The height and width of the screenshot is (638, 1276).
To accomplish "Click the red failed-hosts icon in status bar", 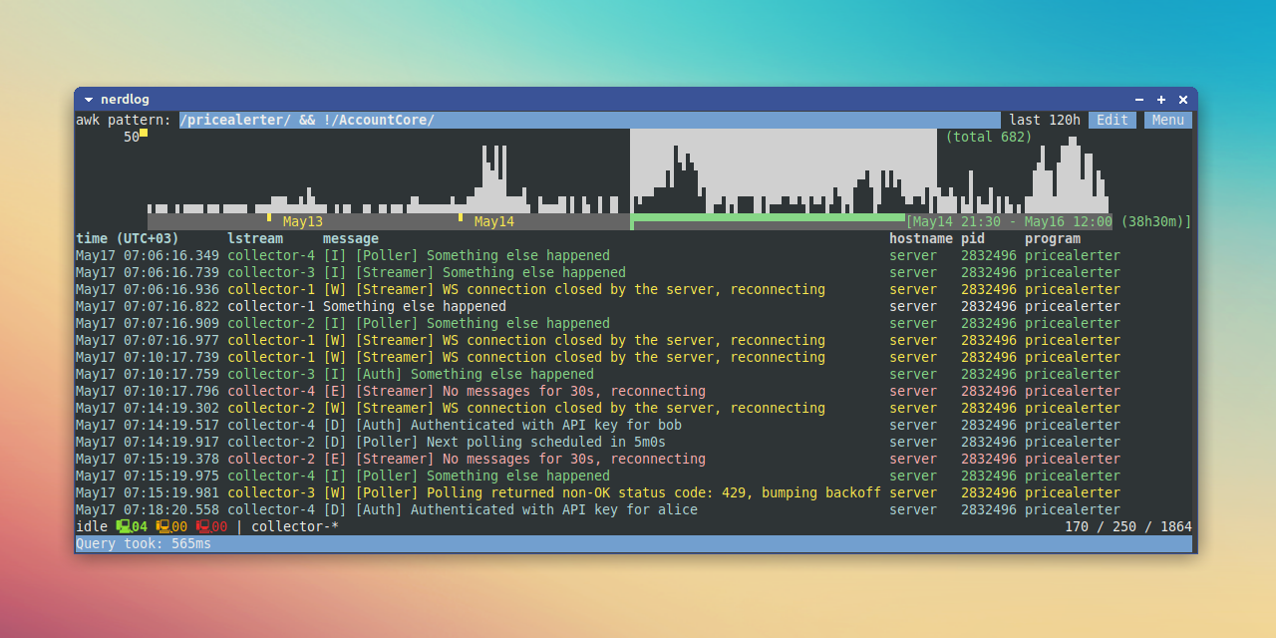I will coord(204,526).
